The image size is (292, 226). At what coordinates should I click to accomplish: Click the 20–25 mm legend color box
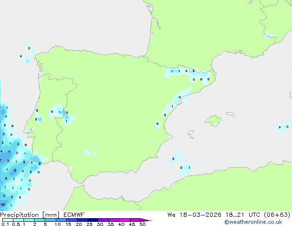82,220
